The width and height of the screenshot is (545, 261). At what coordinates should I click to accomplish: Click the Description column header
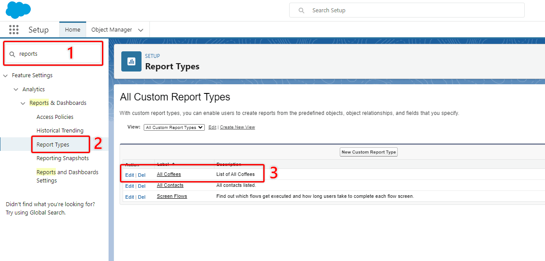[x=229, y=164]
